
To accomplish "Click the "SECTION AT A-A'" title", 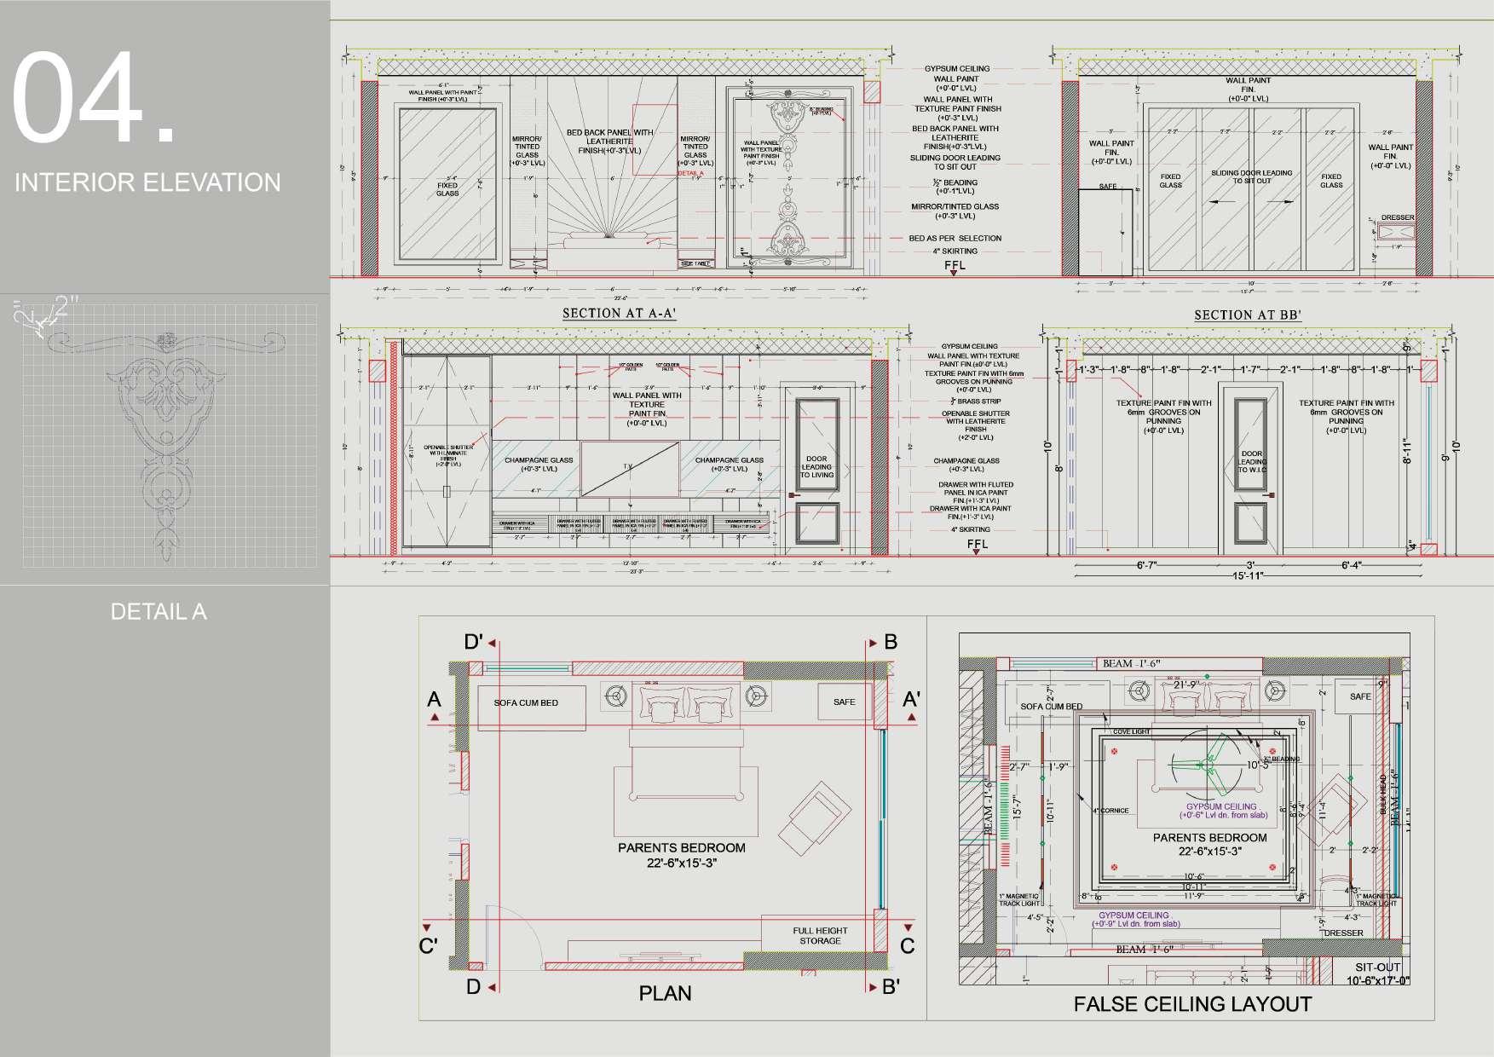I will (x=619, y=314).
